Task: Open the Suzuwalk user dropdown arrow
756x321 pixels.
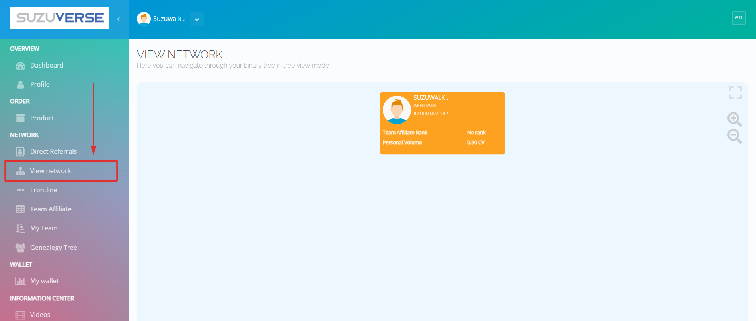Action: pyautogui.click(x=197, y=19)
